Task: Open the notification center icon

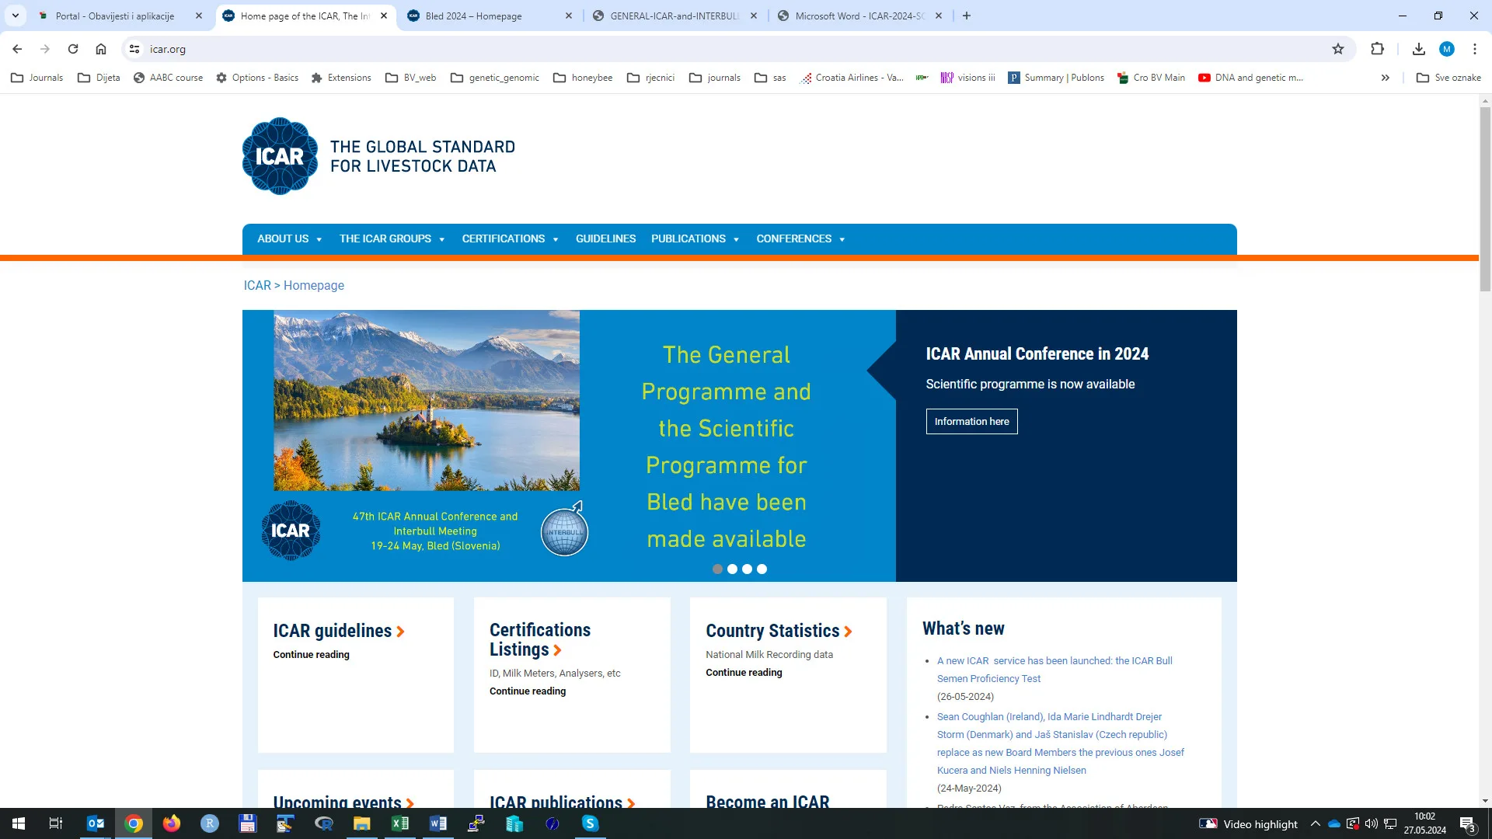Action: 1467,823
